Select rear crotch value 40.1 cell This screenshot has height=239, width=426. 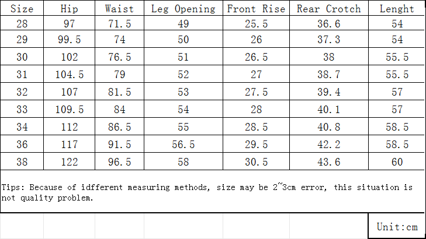pos(329,108)
